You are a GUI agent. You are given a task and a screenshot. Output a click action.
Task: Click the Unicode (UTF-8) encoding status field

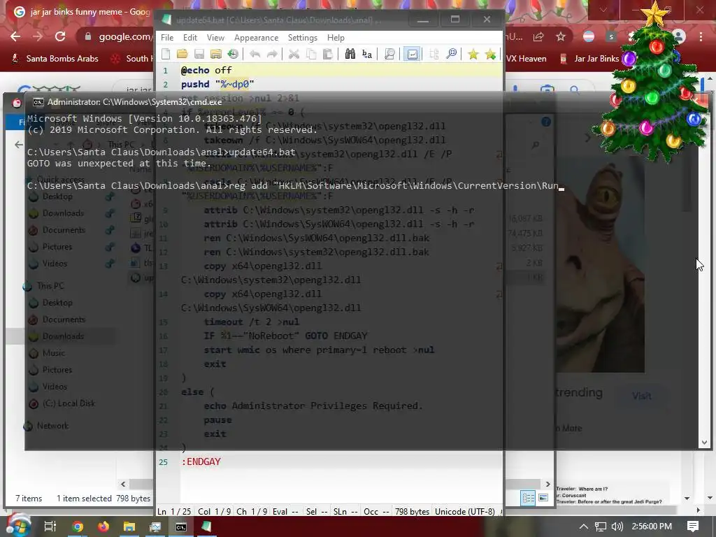[464, 511]
